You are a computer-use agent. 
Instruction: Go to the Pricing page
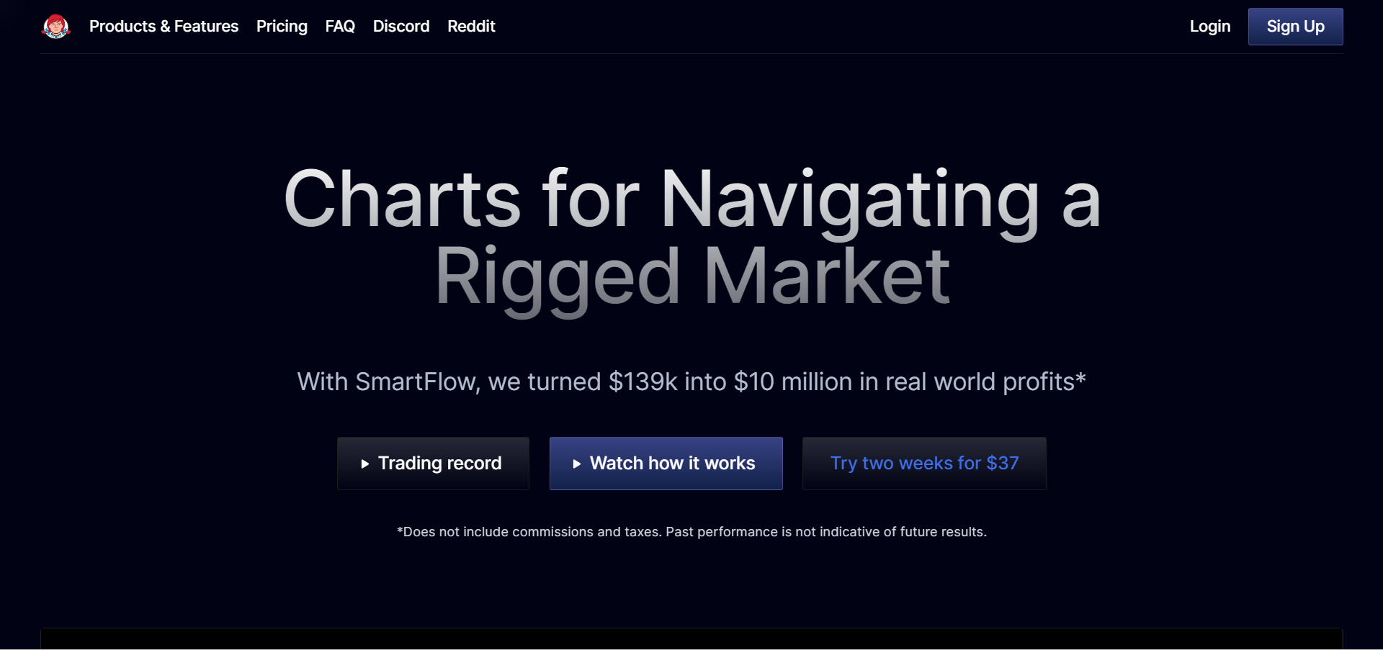coord(282,27)
